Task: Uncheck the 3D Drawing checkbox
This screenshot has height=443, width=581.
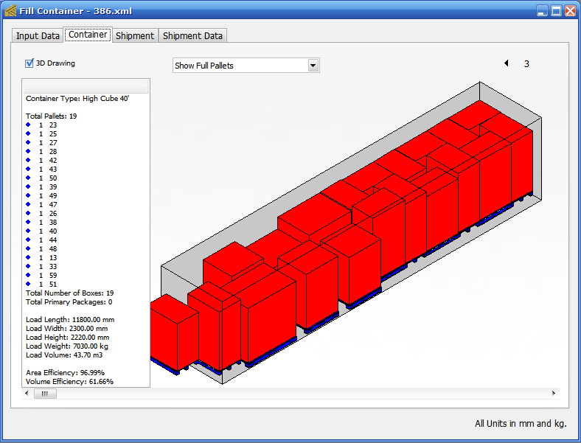Action: [x=29, y=63]
